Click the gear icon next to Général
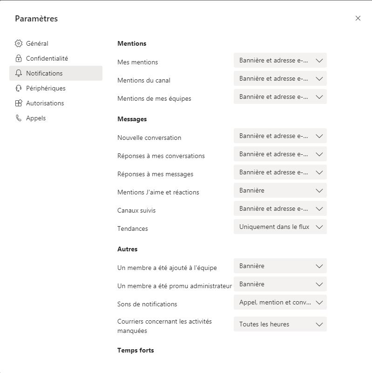 [19, 43]
